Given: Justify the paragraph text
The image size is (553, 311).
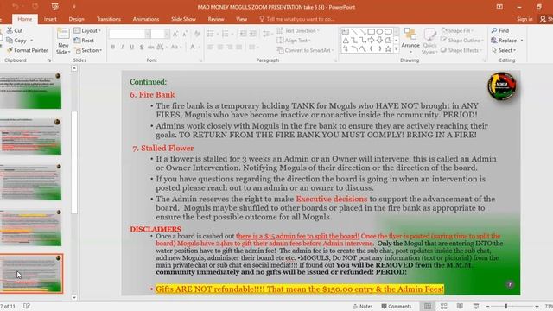Looking at the screenshot, I should [239, 47].
